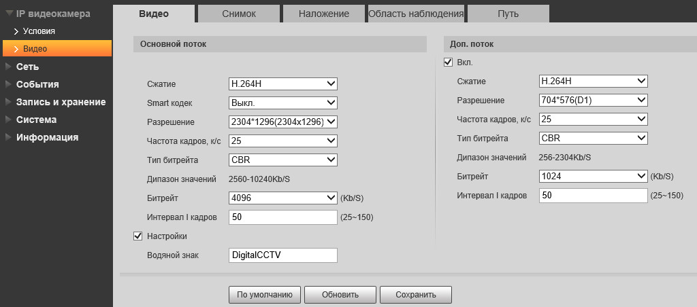The image size is (697, 307).
Task: Switch to the Наложение tab
Action: [x=325, y=14]
